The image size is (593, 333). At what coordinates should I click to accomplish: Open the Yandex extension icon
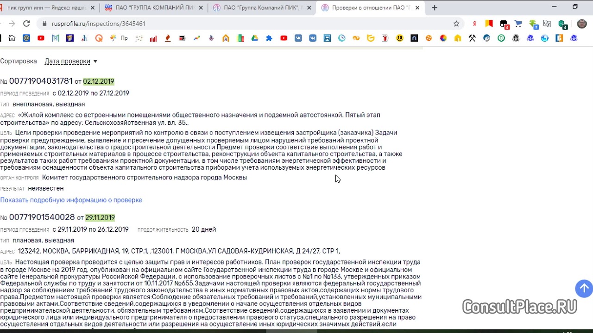(x=474, y=24)
